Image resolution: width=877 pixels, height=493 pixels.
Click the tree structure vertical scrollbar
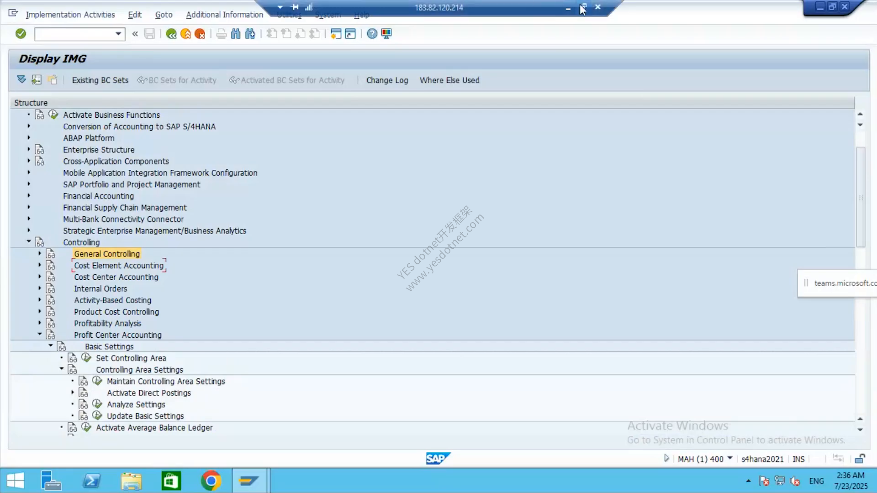861,197
